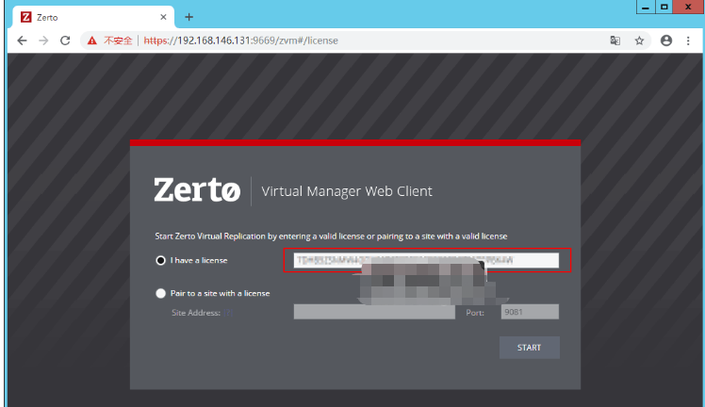This screenshot has height=407, width=705.
Task: Click the red not-secure warning triangle
Action: pyautogui.click(x=92, y=41)
